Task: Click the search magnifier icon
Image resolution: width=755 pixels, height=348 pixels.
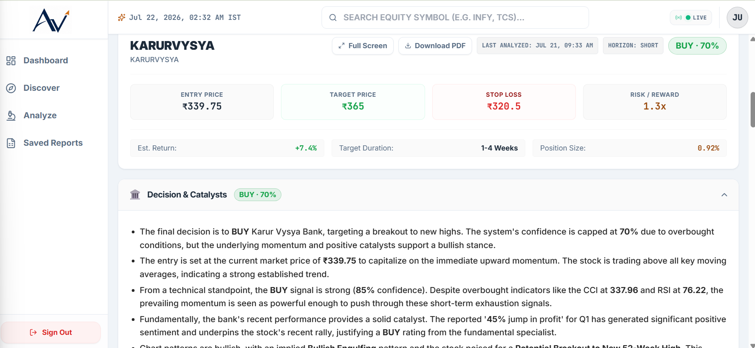Action: 333,18
